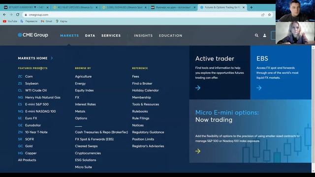Image resolution: width=315 pixels, height=177 pixels.
Task: Expand Markets Home chevron
Action: [x=52, y=58]
